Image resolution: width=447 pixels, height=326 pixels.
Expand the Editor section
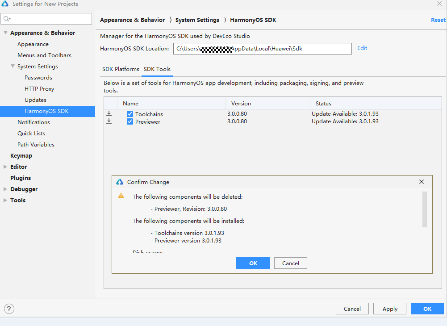pyautogui.click(x=5, y=167)
